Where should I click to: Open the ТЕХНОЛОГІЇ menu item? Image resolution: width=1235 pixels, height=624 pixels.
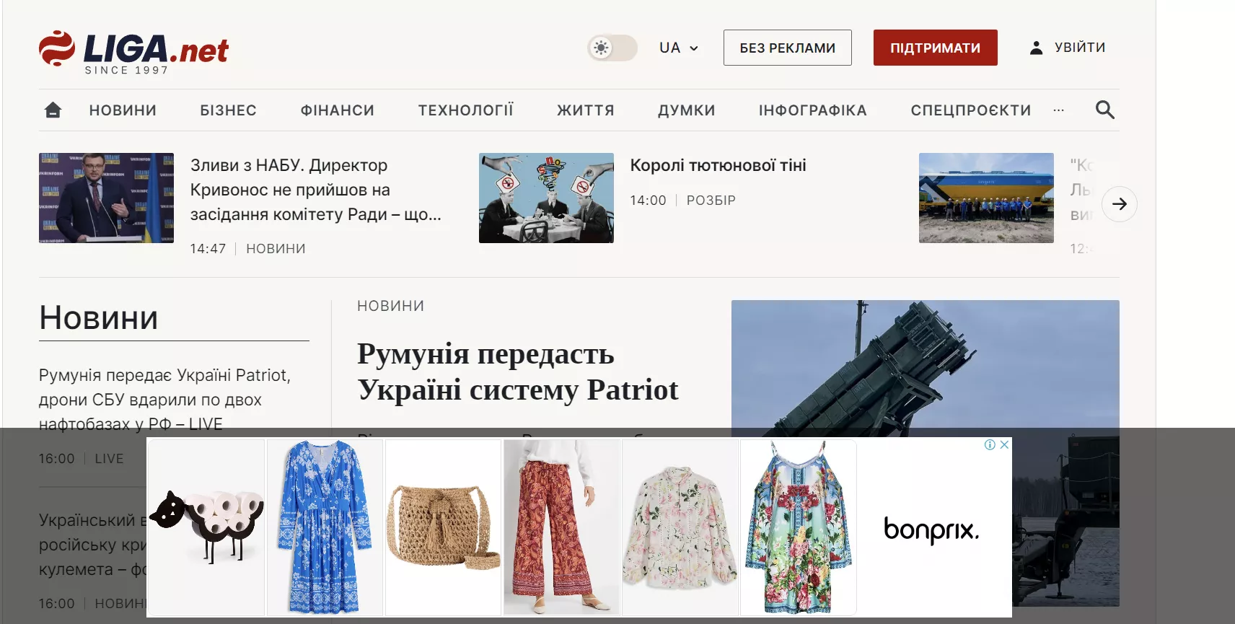(x=465, y=110)
